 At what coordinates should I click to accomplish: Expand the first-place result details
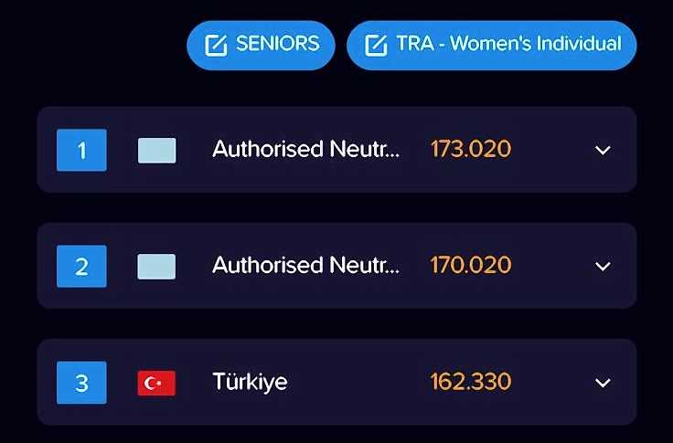point(602,150)
